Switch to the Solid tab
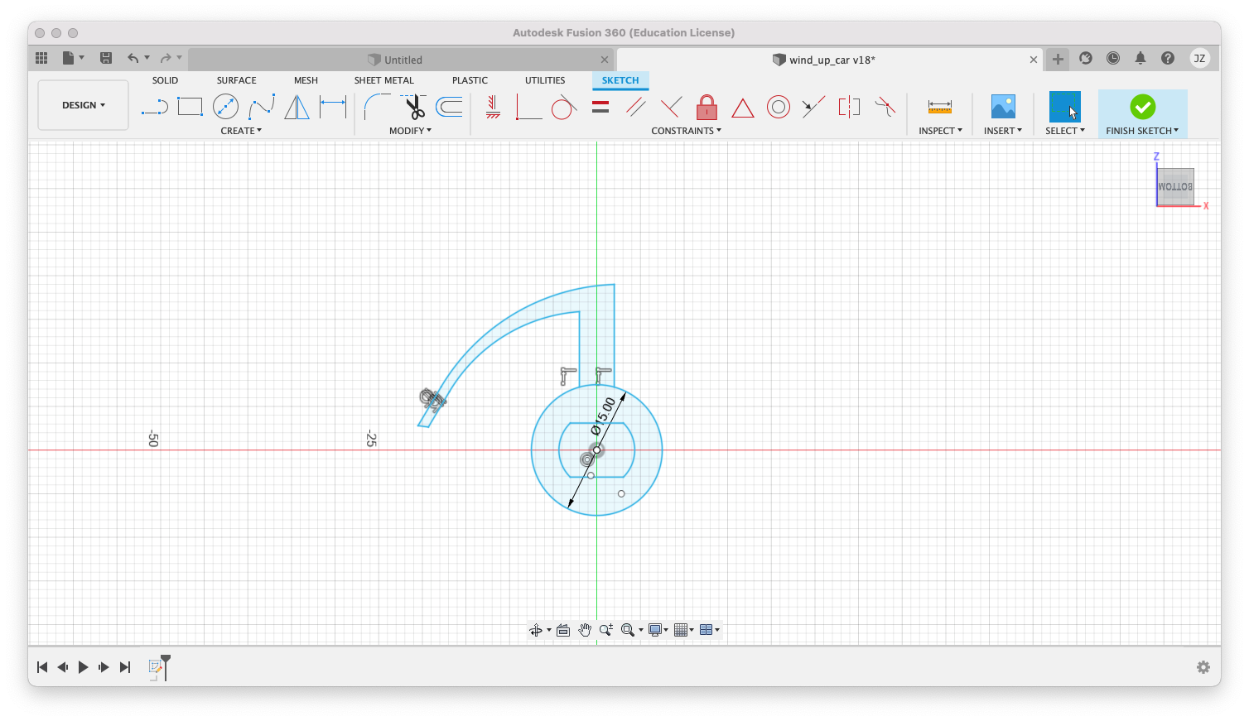1249x721 pixels. [165, 80]
